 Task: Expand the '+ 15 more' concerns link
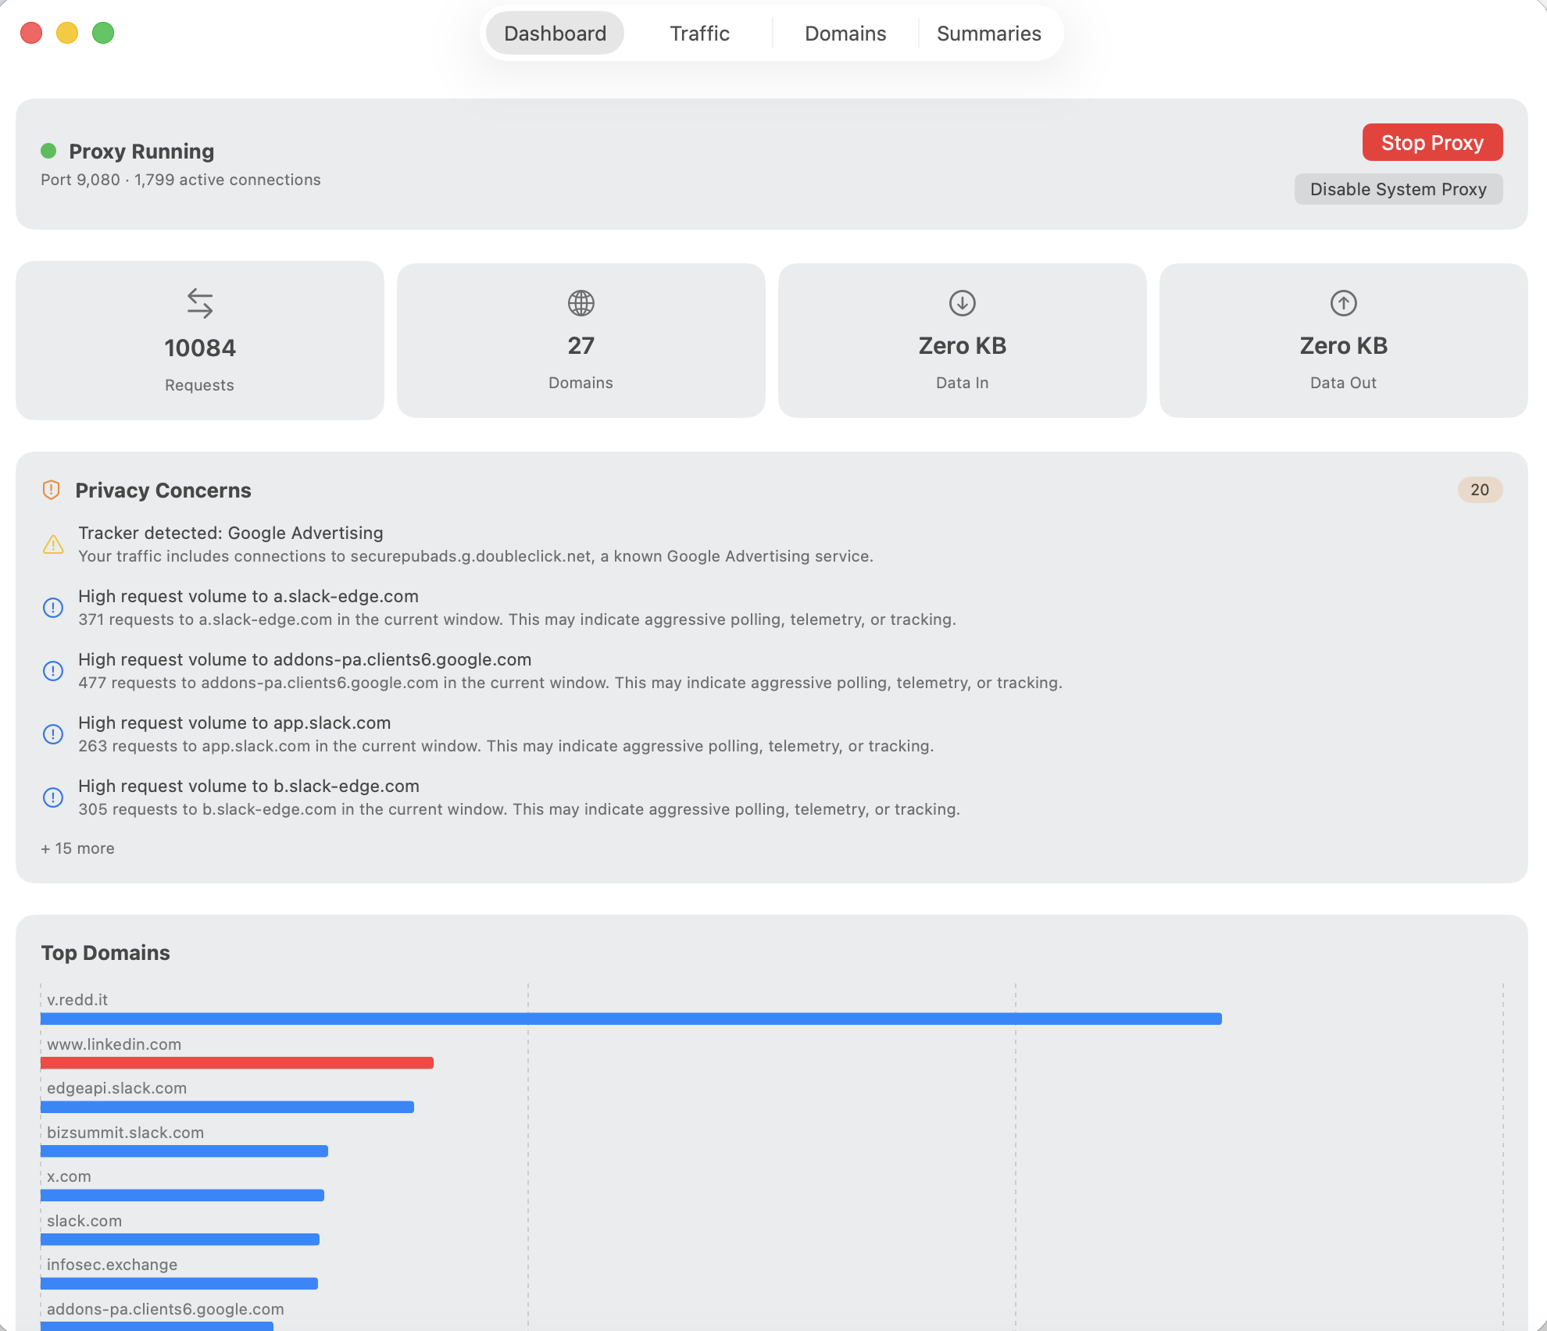click(x=77, y=848)
